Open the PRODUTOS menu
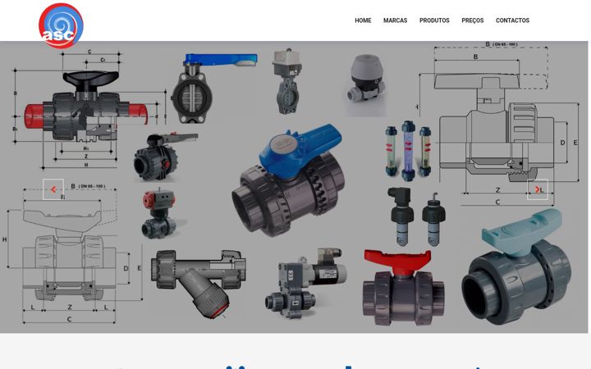This screenshot has height=369, width=591. pyautogui.click(x=434, y=20)
